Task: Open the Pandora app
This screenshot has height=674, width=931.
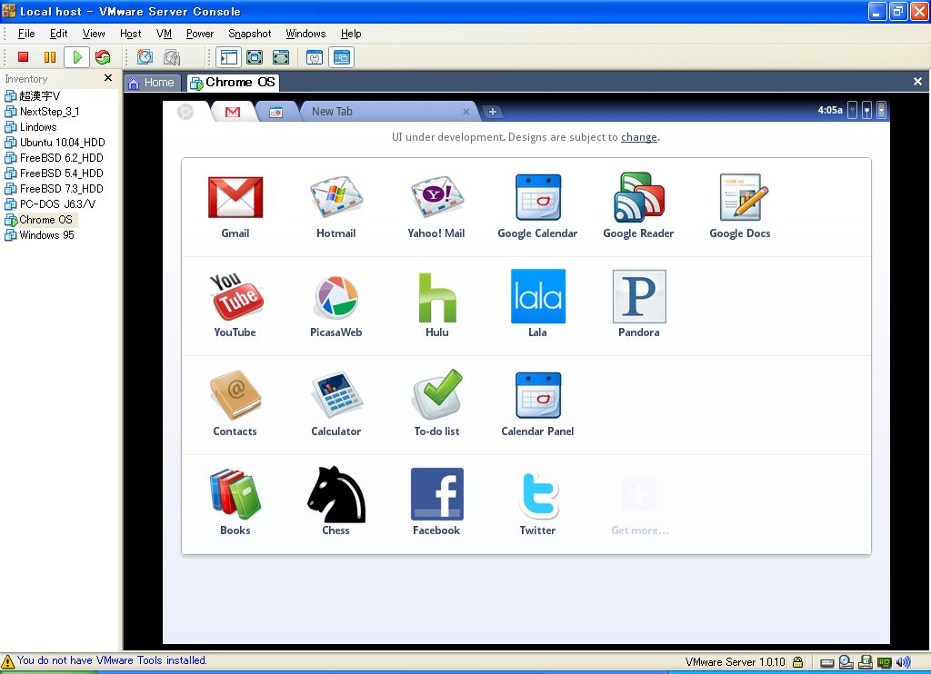Action: tap(639, 296)
